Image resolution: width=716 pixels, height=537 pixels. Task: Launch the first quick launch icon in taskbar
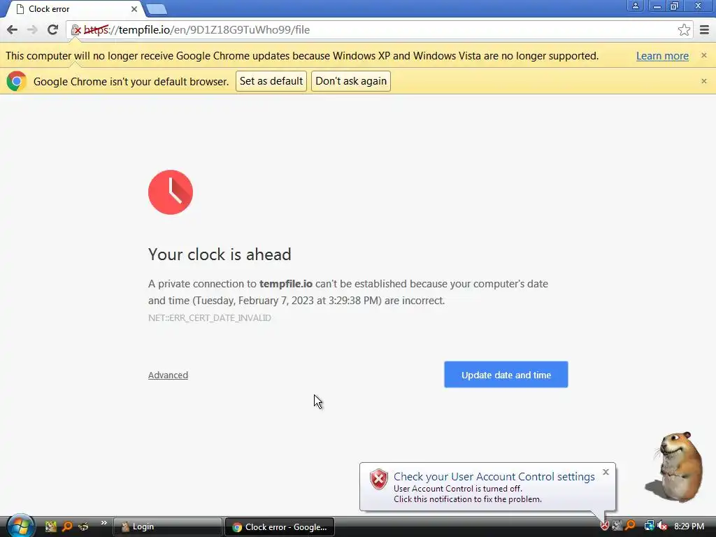pos(50,527)
